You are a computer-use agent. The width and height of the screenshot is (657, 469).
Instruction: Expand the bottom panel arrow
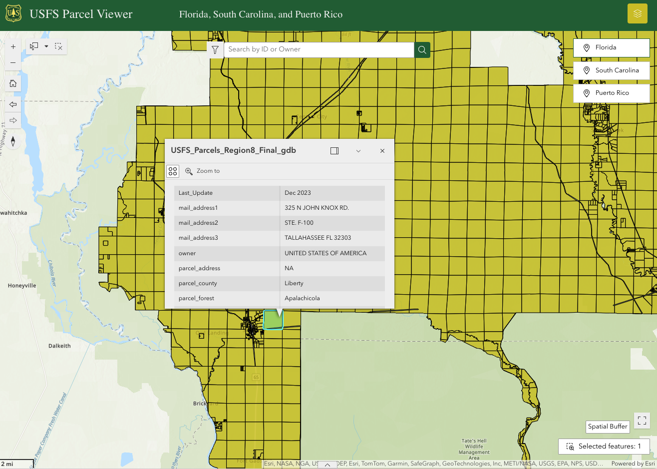(328, 465)
